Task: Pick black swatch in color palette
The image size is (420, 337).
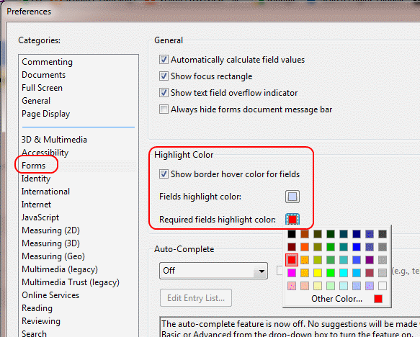Action: [292, 234]
